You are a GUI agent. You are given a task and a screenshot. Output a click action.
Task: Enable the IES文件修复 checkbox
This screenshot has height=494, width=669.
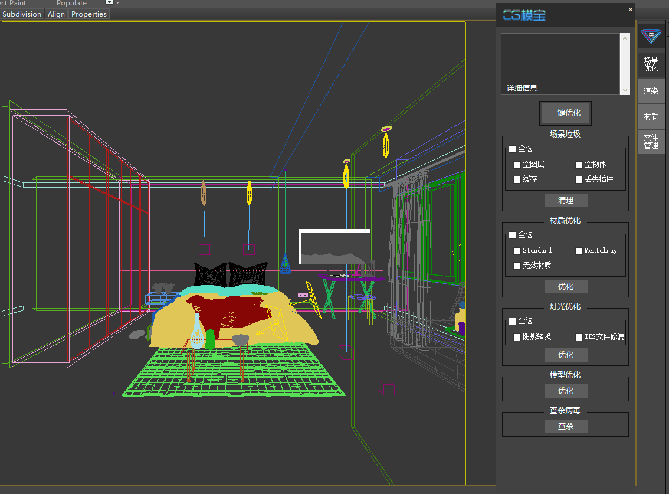point(579,338)
